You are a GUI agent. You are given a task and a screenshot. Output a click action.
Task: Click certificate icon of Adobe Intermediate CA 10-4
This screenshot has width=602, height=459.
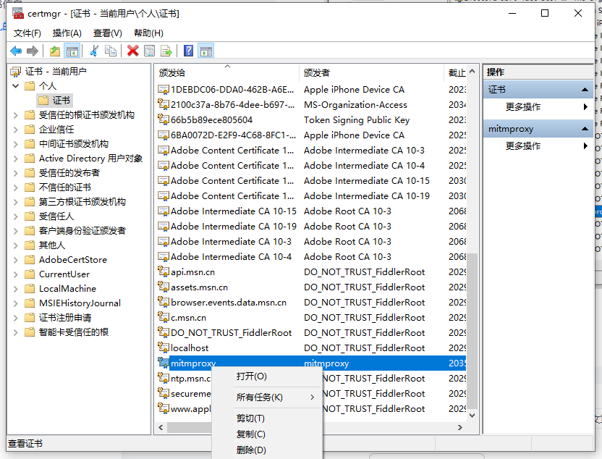pyautogui.click(x=164, y=256)
